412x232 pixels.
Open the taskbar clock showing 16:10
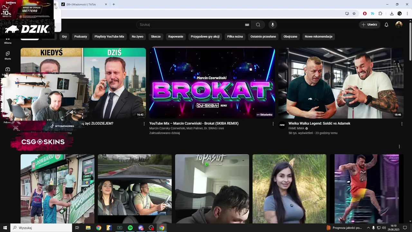point(393,228)
